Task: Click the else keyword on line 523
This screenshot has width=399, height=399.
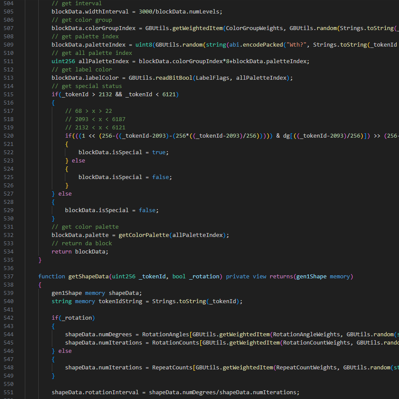Action: (x=78, y=161)
